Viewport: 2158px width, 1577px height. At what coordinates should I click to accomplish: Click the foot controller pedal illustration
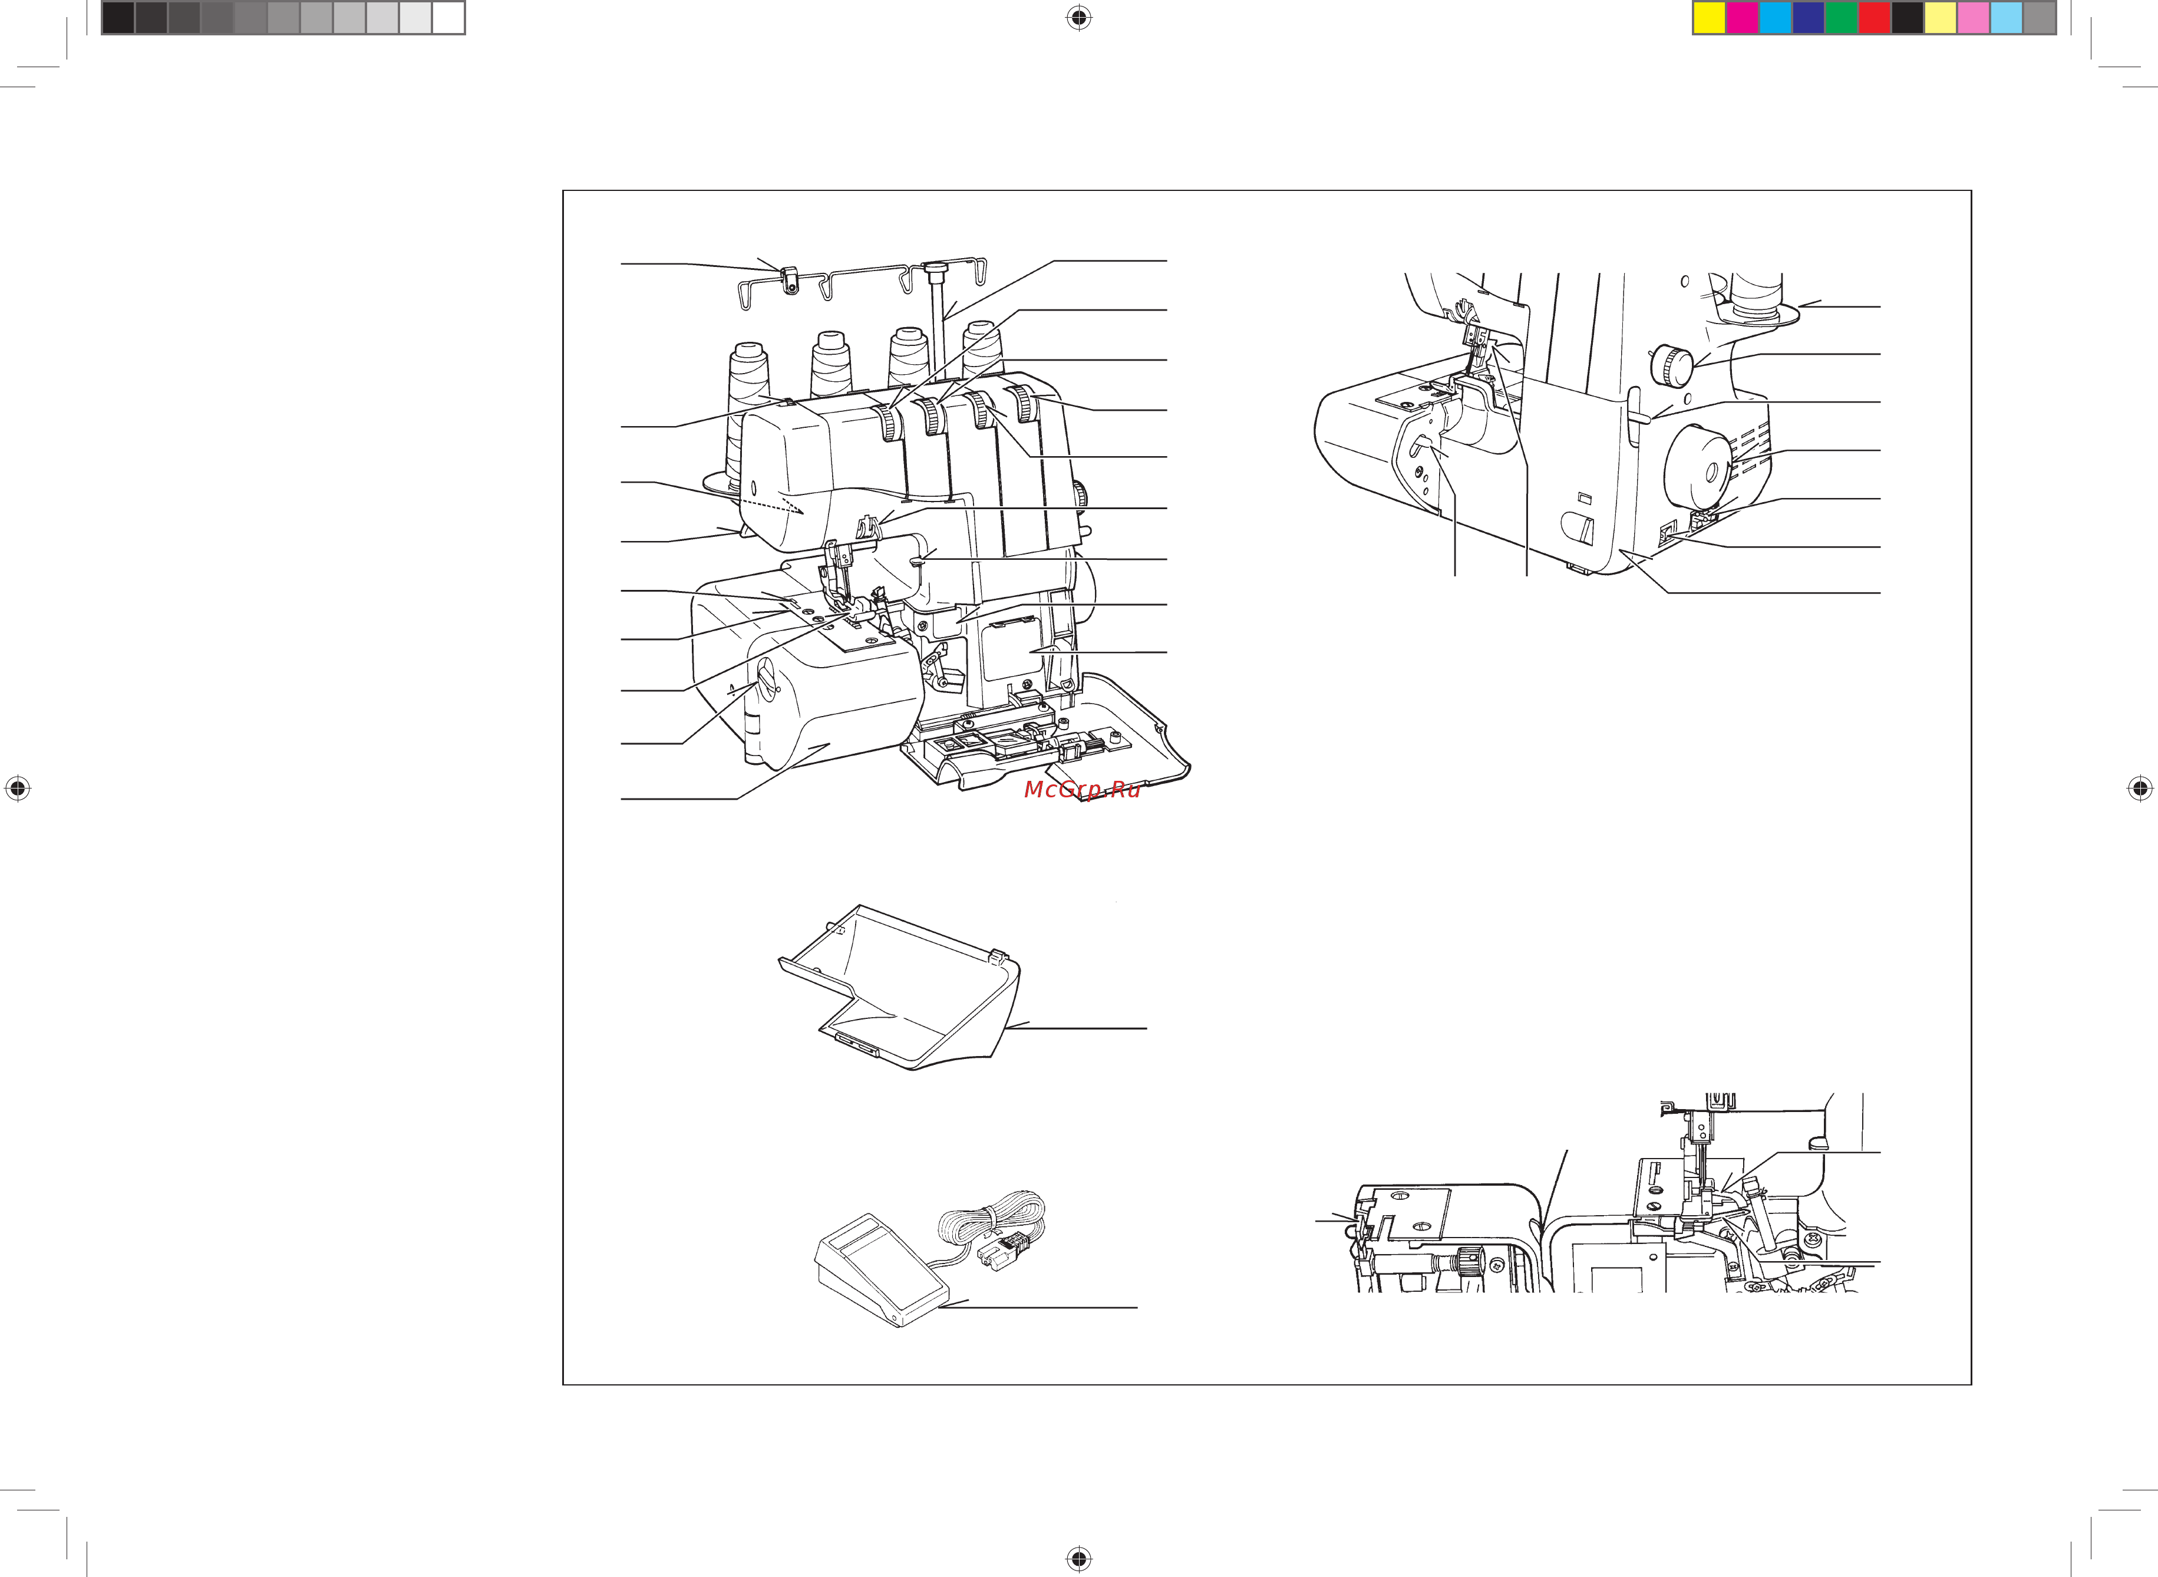883,1269
